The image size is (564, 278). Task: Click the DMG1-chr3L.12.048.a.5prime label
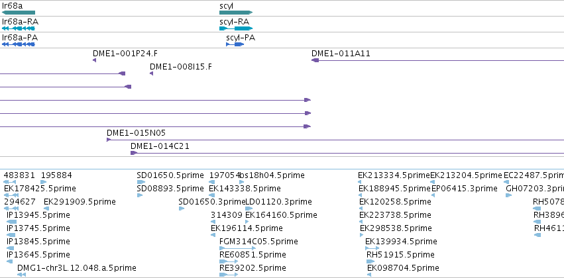tap(77, 268)
